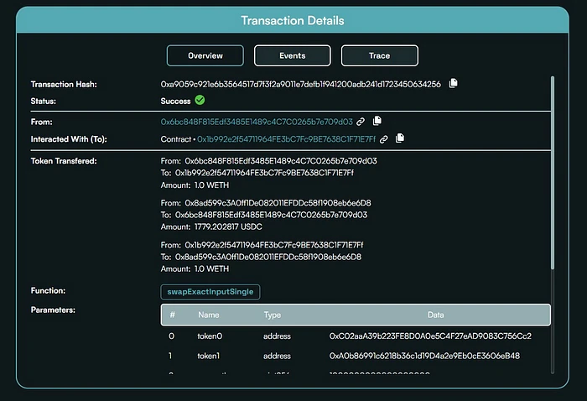
Task: Click the Transaction Details title header
Action: coord(292,20)
